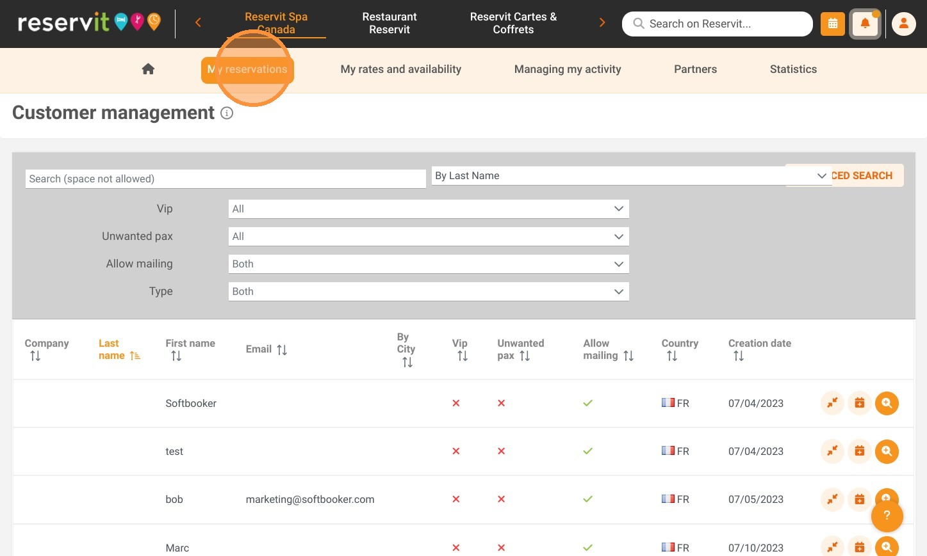Viewport: 927px width, 556px height.
Task: Sort table by First name
Action: tap(176, 356)
